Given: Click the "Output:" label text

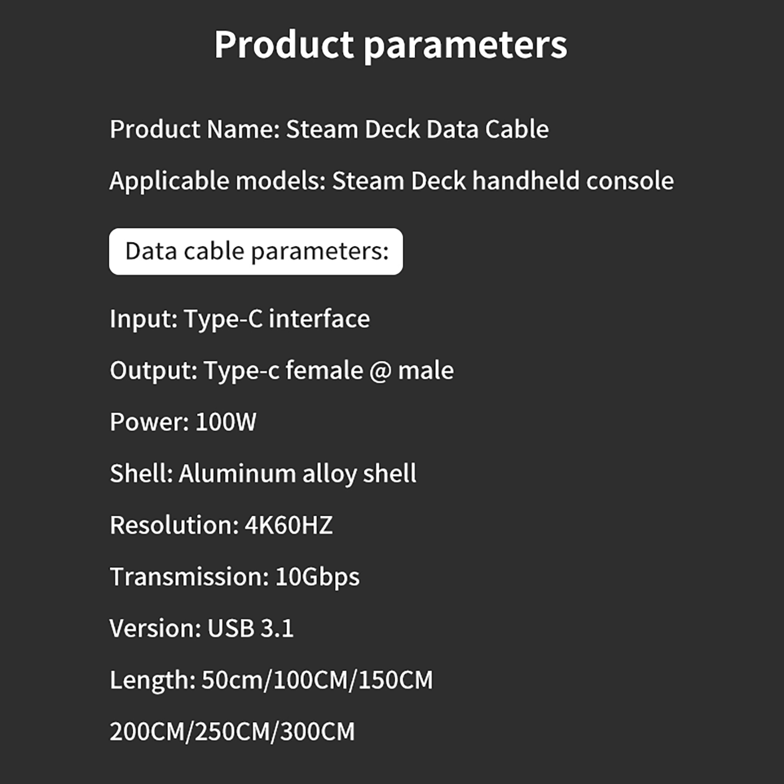Looking at the screenshot, I should (153, 371).
